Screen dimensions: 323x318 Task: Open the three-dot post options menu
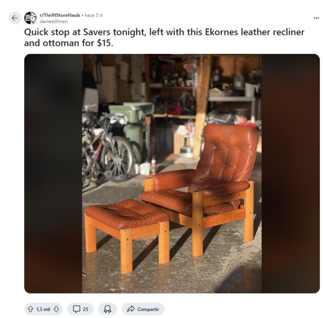pos(316,18)
